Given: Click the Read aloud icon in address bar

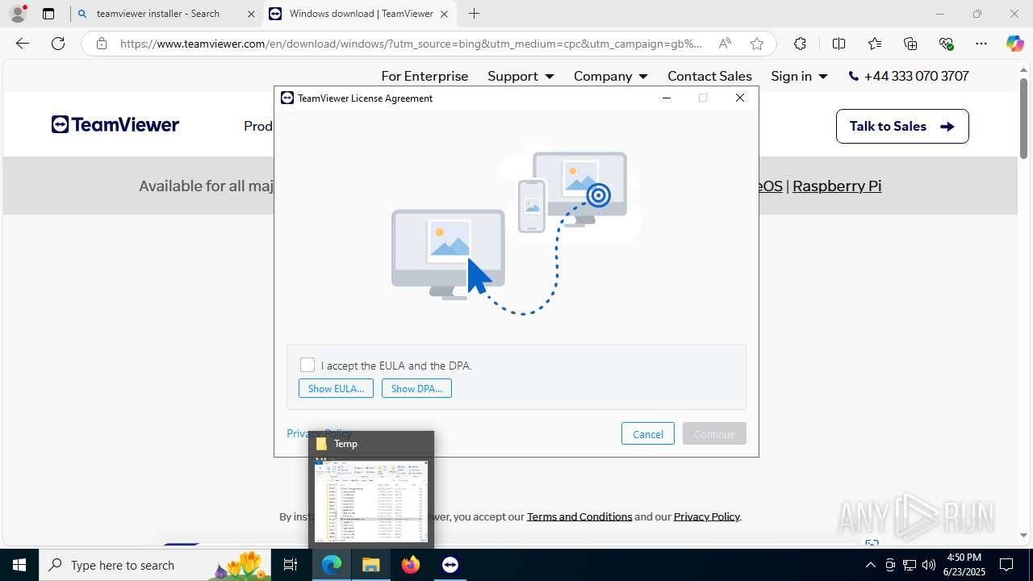Looking at the screenshot, I should [725, 44].
